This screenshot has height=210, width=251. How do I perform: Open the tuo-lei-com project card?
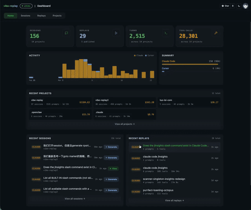tap(189, 102)
